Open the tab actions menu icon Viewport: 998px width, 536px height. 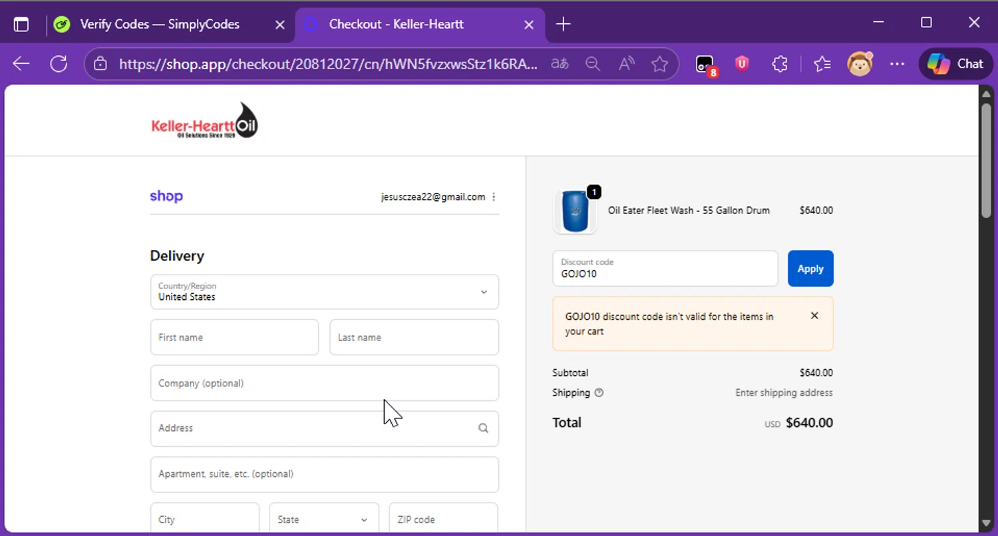tap(21, 25)
